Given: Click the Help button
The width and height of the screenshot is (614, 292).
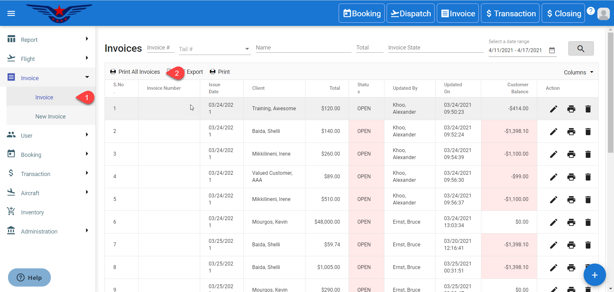Looking at the screenshot, I should click(29, 278).
